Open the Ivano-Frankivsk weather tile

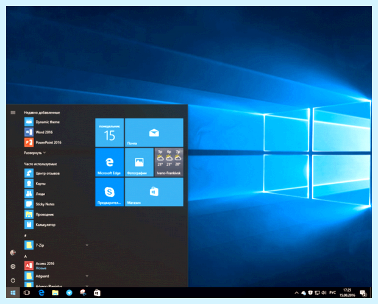point(169,163)
